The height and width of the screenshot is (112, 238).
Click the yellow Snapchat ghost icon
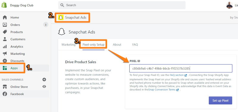tap(61, 17)
